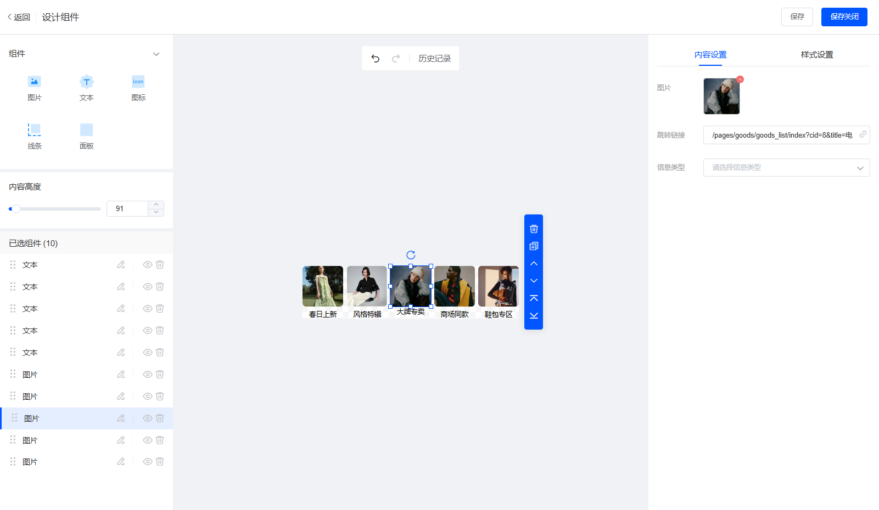Bring selected element to top layer
This screenshot has width=879, height=510.
(534, 298)
